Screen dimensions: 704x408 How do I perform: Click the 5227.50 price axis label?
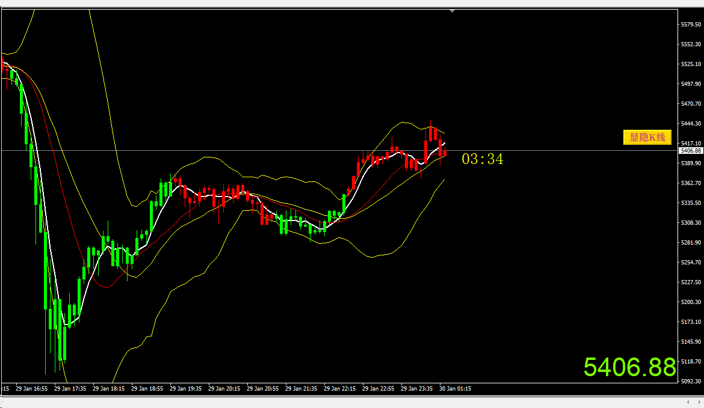tap(691, 282)
